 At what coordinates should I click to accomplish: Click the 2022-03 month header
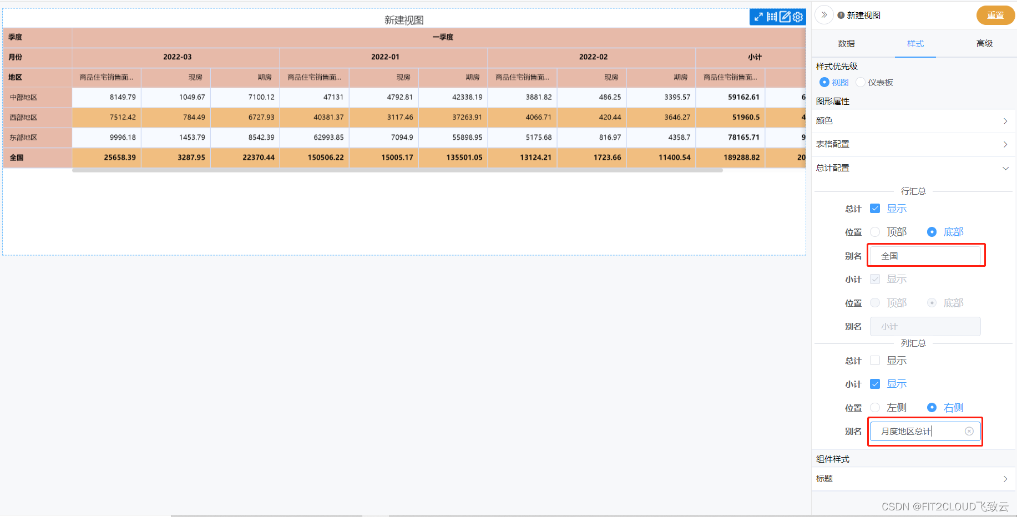click(x=176, y=57)
